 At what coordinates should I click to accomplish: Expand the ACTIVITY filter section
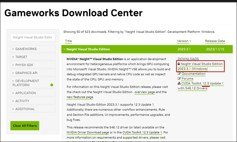point(33,101)
